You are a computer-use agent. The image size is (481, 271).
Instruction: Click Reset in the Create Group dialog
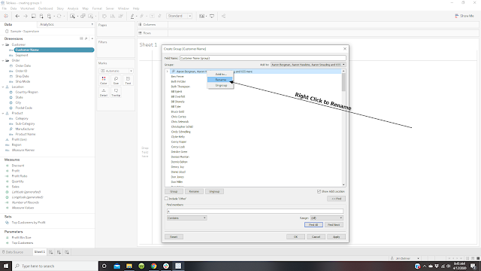tap(174, 237)
